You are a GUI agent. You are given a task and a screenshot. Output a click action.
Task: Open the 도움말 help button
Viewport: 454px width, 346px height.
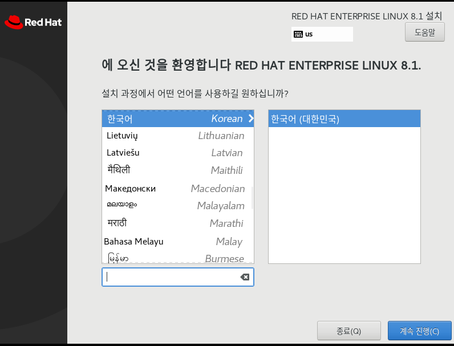click(424, 32)
